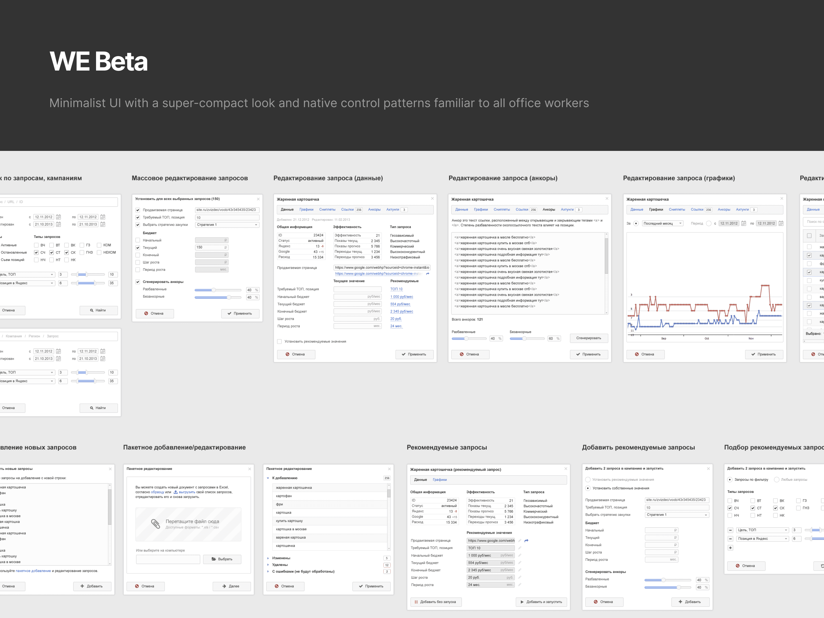Click the paperclip icon in the file drop zone

155,524
